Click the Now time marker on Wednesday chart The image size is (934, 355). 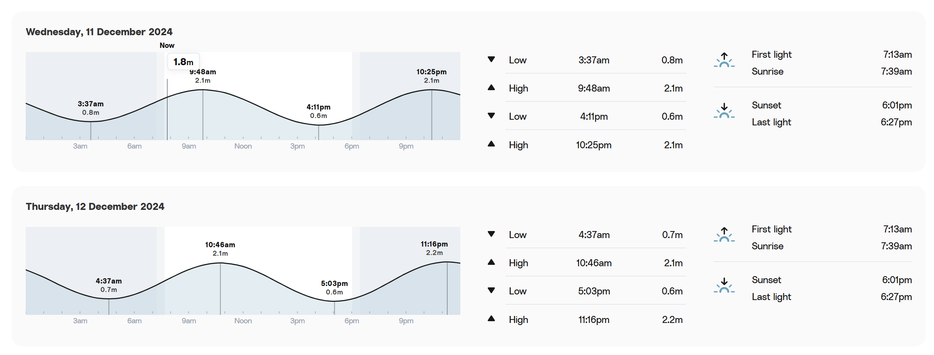tap(167, 46)
